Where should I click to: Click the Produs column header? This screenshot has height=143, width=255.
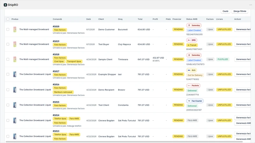[x=15, y=19]
